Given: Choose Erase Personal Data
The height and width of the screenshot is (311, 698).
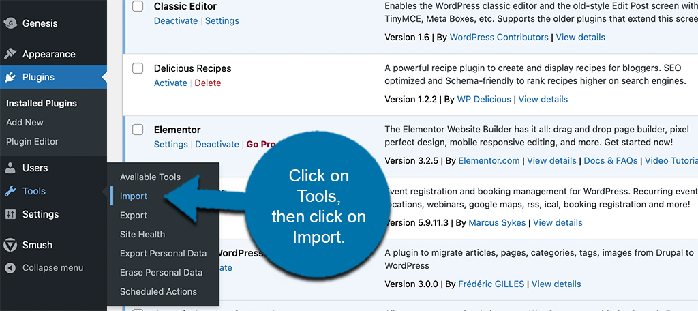Looking at the screenshot, I should point(161,273).
